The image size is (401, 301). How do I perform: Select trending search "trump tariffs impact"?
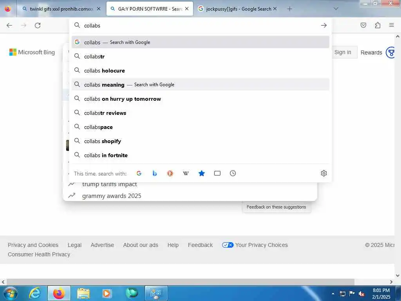(110, 184)
